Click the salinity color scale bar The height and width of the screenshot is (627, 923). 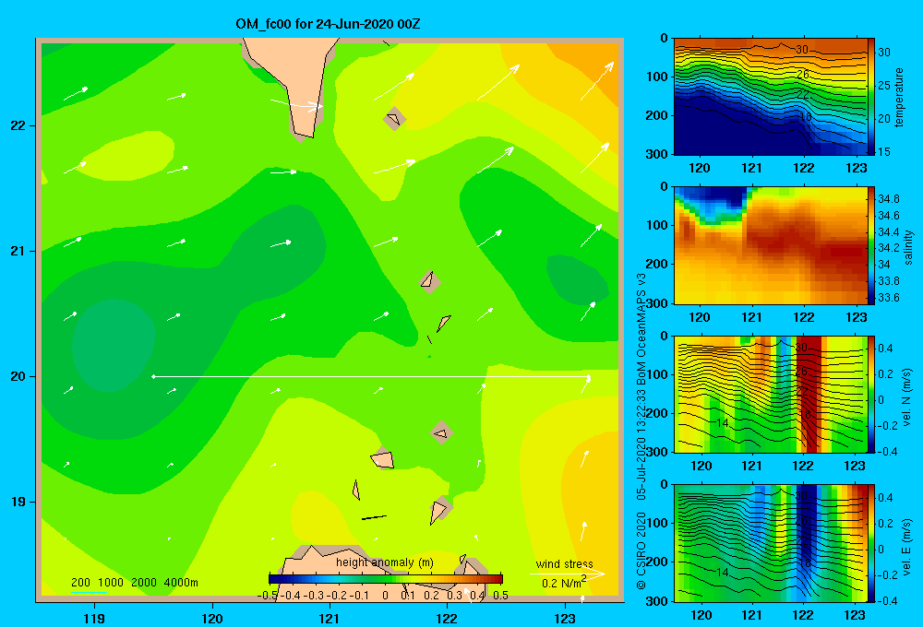tap(871, 245)
